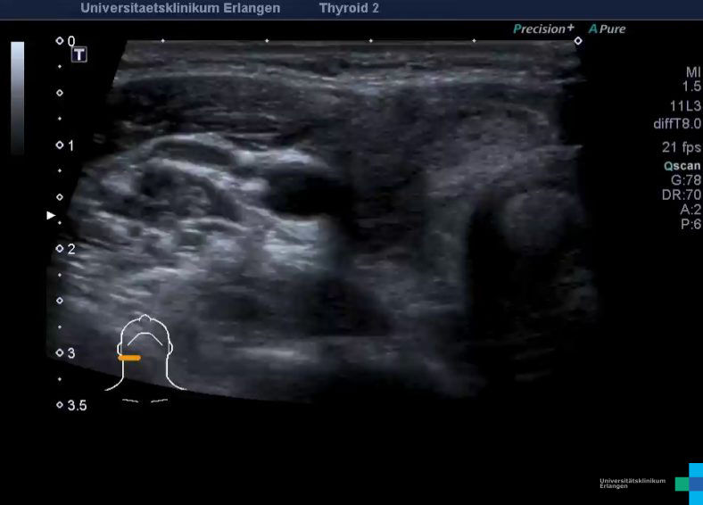Click the APure imaging indicator

click(x=607, y=29)
